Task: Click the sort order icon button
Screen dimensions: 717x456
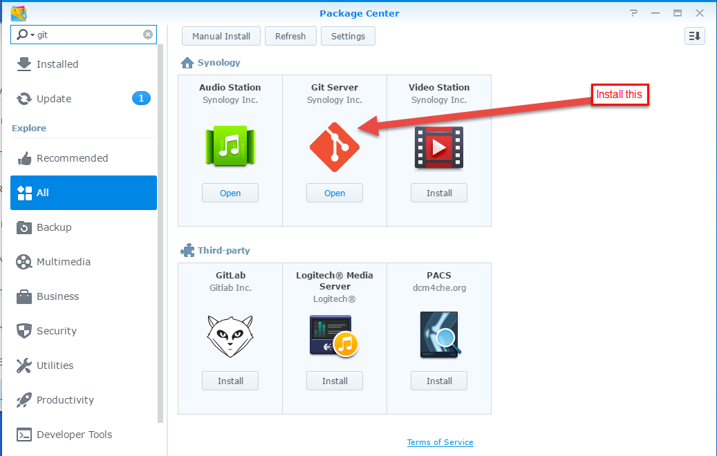Action: 695,36
